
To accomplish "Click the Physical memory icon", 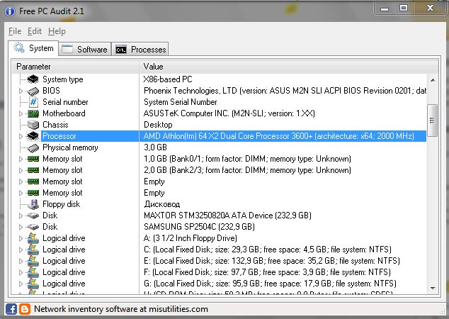I will tap(33, 147).
